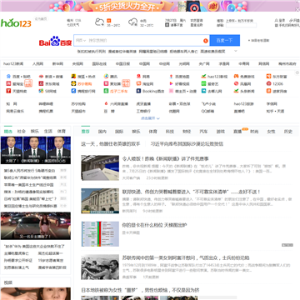Open the 人民网 link
This screenshot has width=300, height=300.
click(37, 64)
